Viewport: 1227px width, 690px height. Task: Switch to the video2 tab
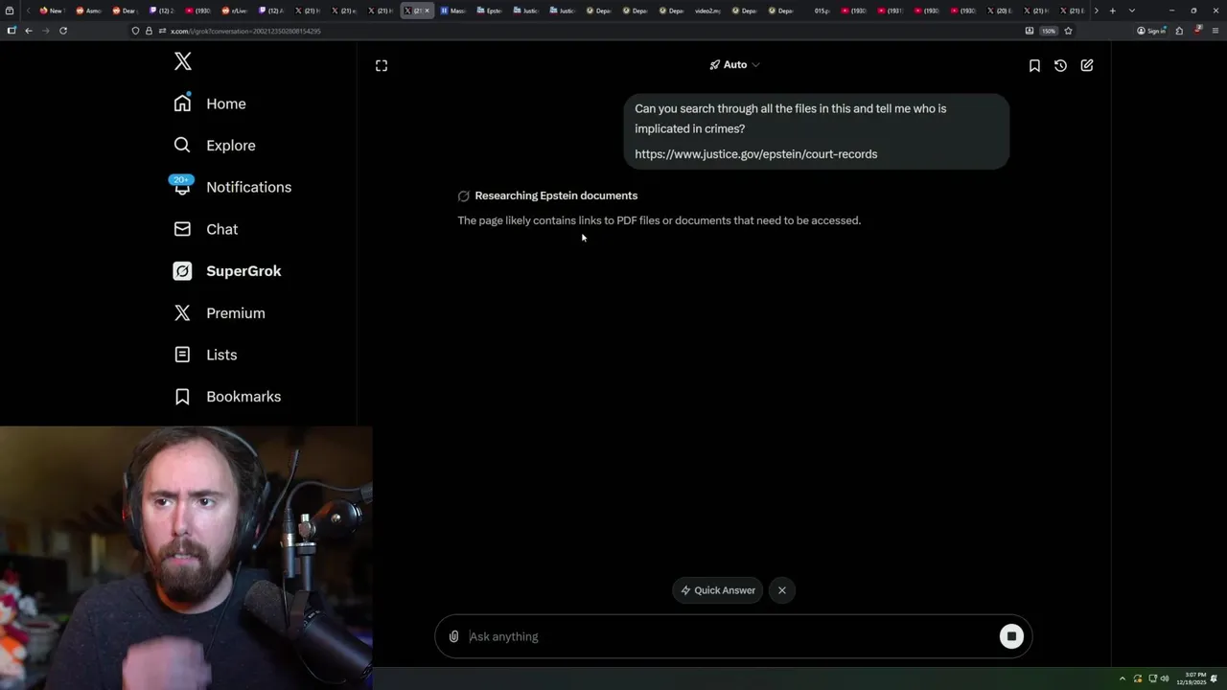[x=706, y=11]
